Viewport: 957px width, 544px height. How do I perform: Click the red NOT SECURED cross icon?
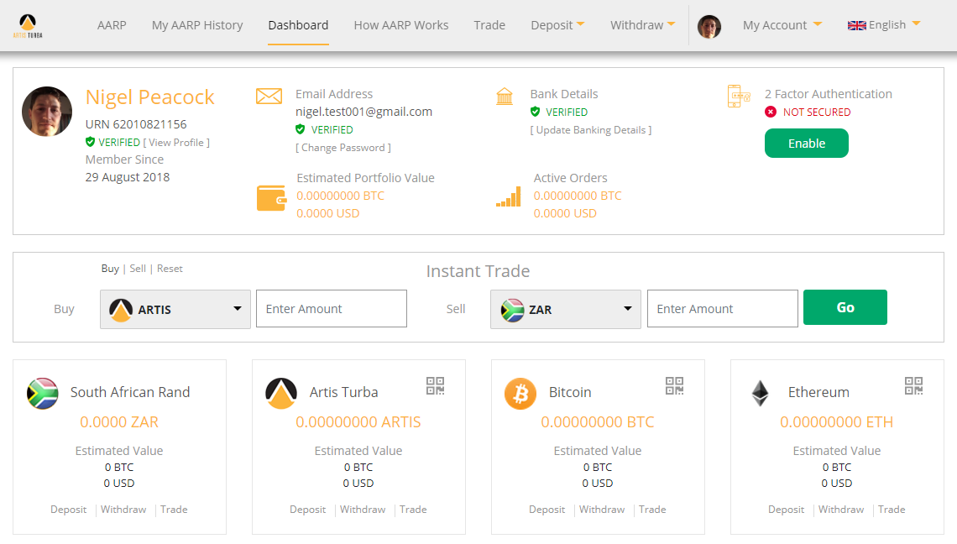point(771,112)
